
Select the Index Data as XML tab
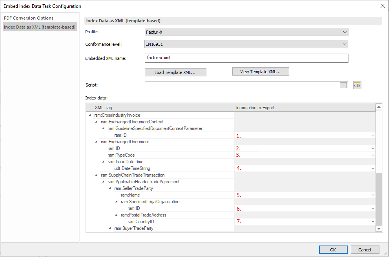pyautogui.click(x=39, y=27)
